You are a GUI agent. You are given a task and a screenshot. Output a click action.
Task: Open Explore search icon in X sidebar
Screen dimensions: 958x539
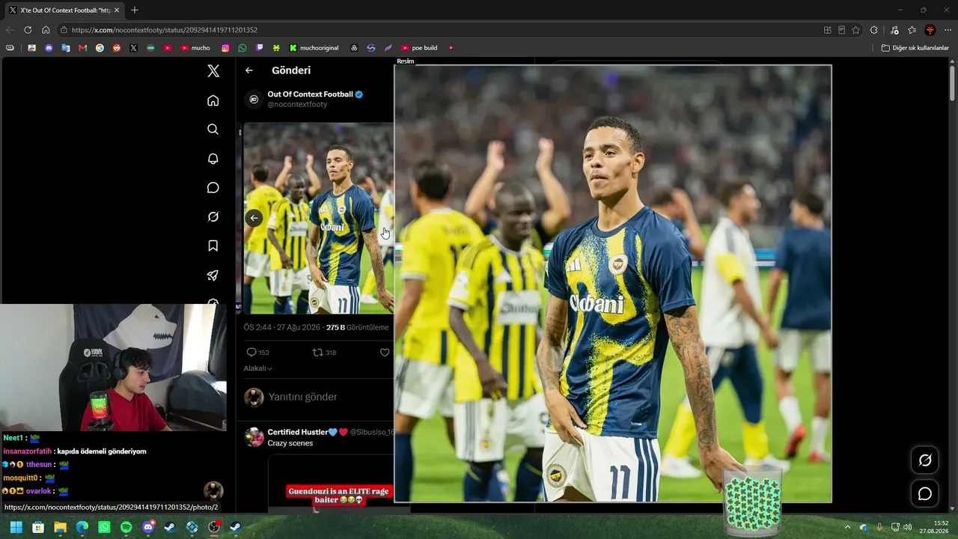pos(213,130)
